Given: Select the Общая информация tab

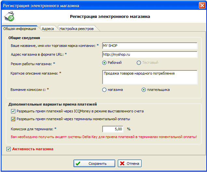Looking at the screenshot, I should [20, 29].
